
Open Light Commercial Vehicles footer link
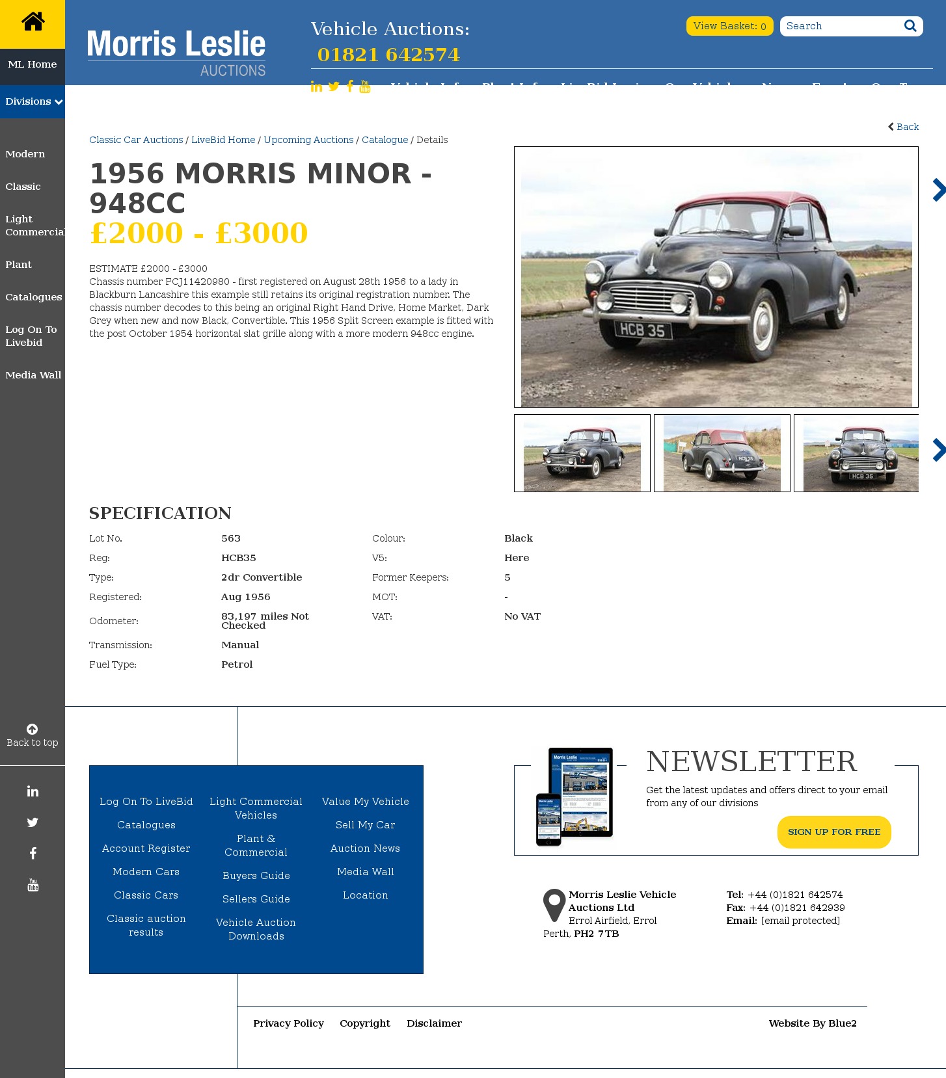click(x=256, y=808)
